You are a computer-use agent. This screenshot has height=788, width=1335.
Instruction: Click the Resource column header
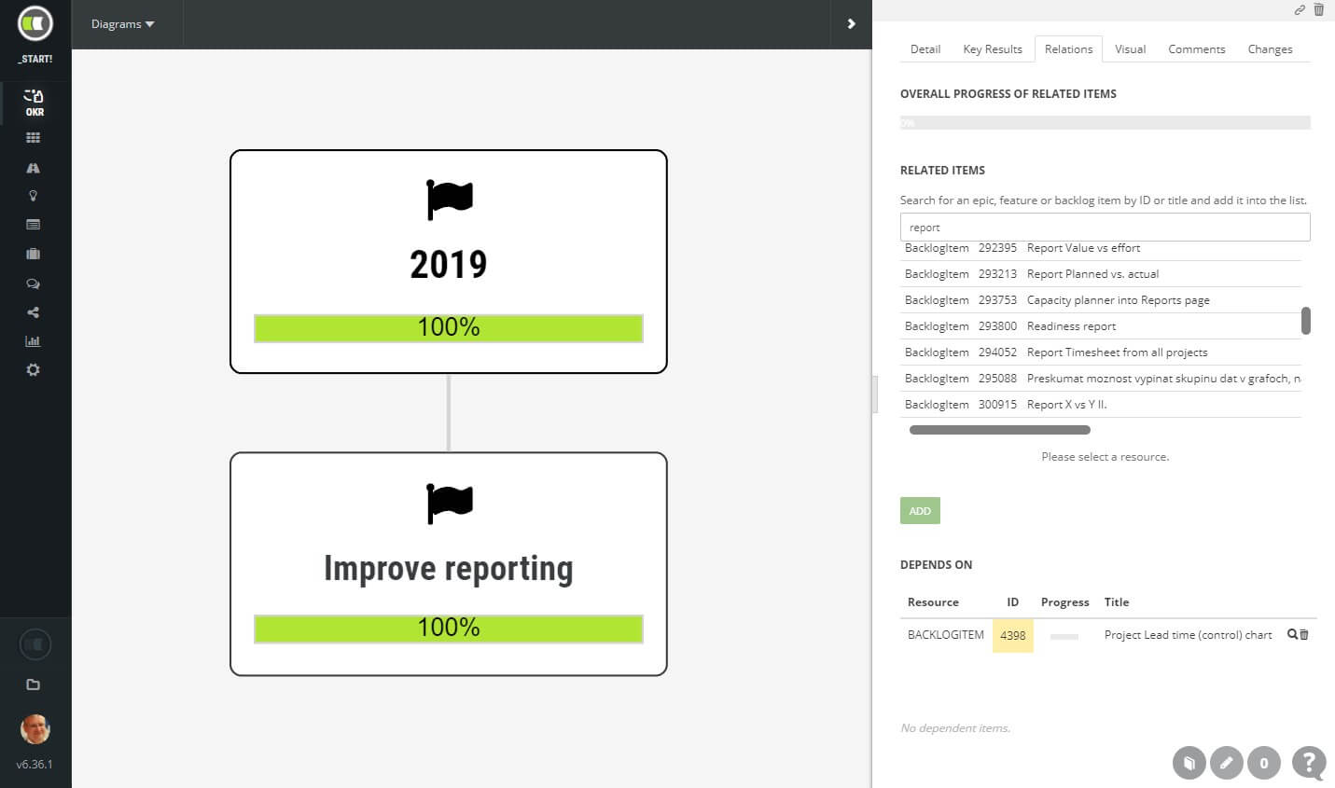click(933, 602)
